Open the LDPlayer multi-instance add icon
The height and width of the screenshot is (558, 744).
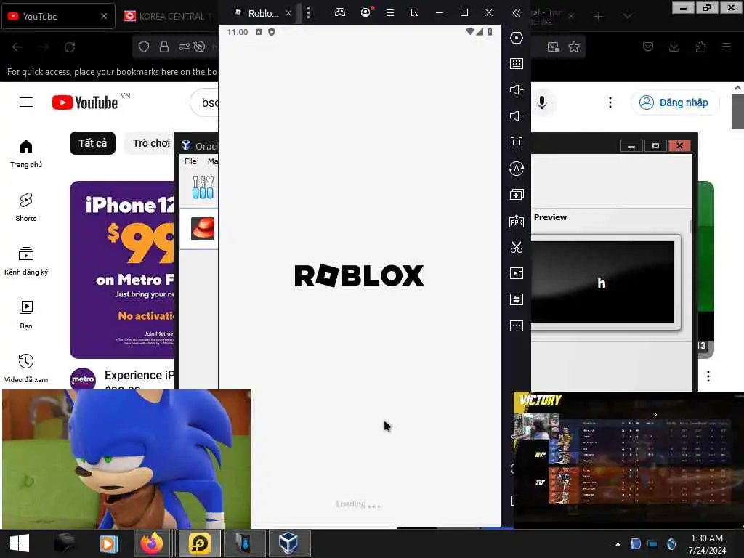point(517,195)
